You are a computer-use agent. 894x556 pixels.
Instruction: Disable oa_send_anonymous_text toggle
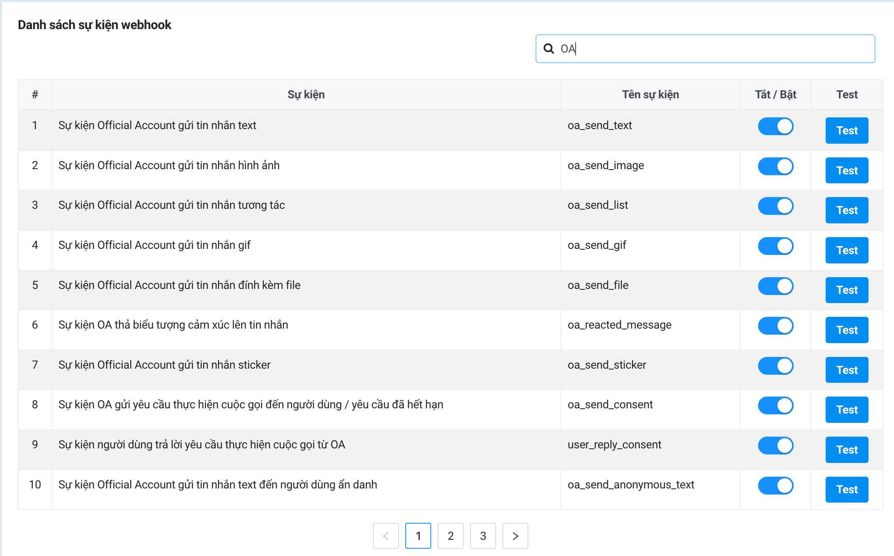(x=775, y=486)
